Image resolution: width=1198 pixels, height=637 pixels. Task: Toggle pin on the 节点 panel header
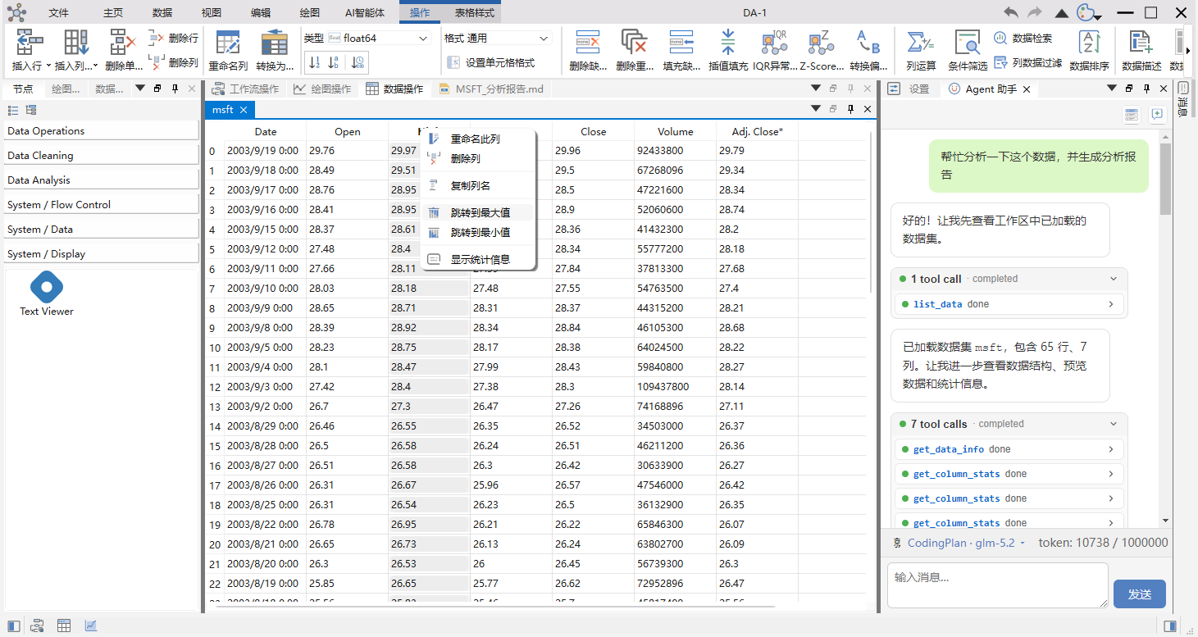[175, 89]
